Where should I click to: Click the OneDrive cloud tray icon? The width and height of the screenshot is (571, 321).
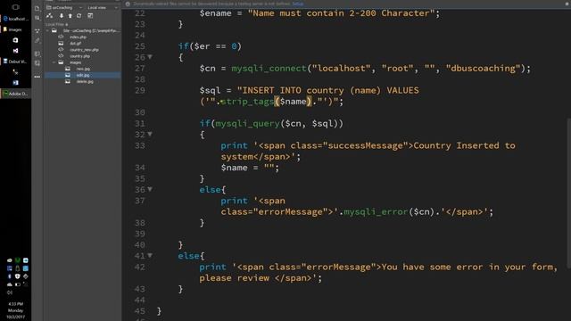pos(10,284)
